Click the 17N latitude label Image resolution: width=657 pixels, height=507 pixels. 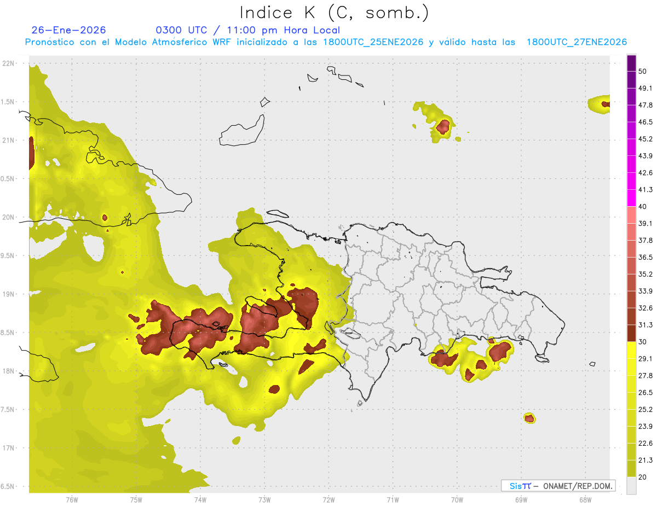pos(8,448)
